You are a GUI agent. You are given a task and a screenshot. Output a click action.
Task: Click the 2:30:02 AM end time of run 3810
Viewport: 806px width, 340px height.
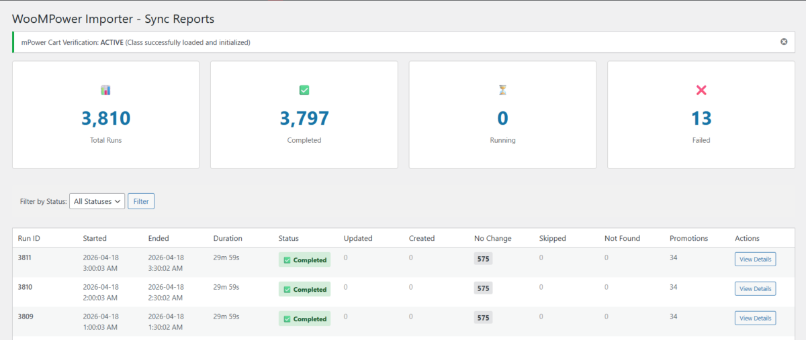click(x=166, y=298)
